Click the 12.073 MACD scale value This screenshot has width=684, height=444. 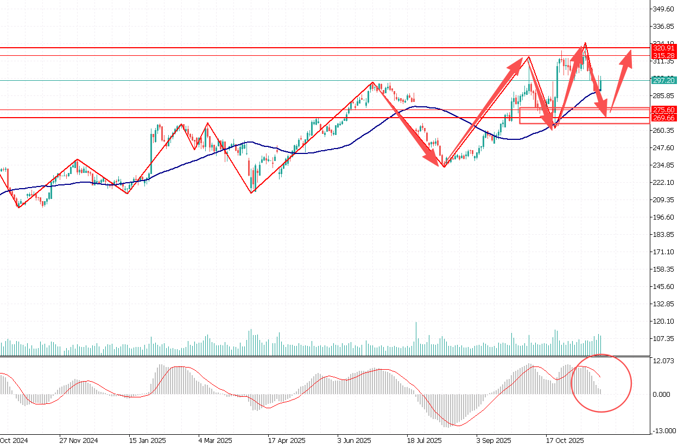663,361
